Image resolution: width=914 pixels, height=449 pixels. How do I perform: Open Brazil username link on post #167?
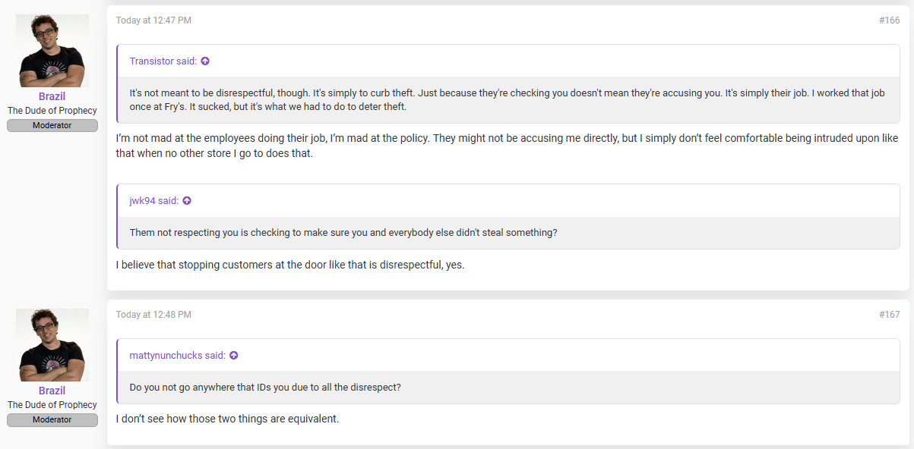tap(52, 391)
